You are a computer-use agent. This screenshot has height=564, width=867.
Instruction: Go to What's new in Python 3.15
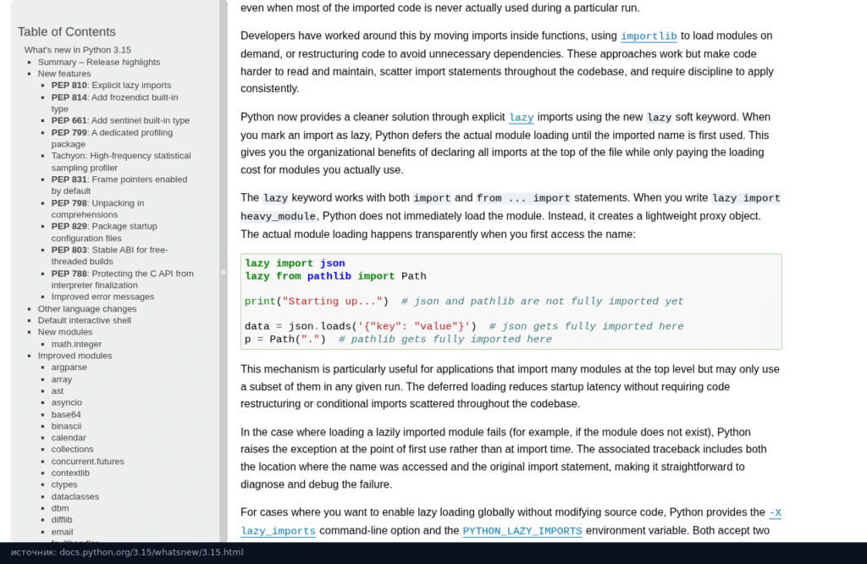77,50
